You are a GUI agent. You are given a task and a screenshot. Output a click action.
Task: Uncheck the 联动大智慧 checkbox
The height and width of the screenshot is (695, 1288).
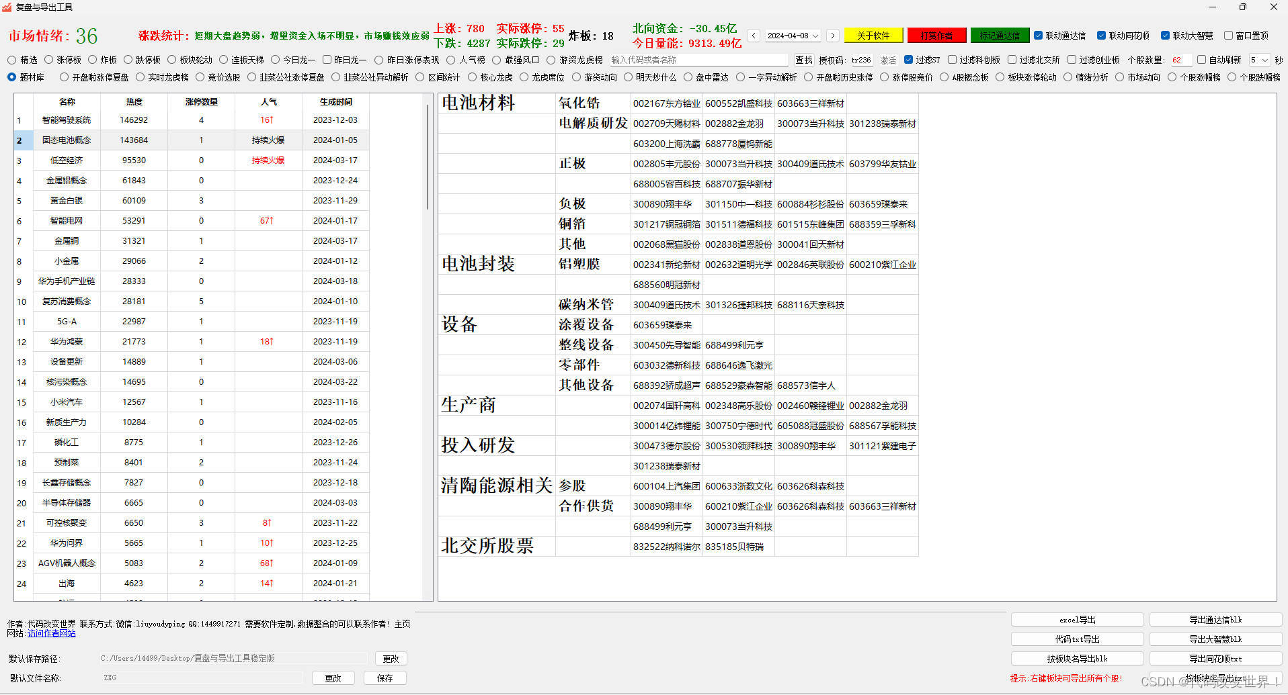pyautogui.click(x=1165, y=36)
